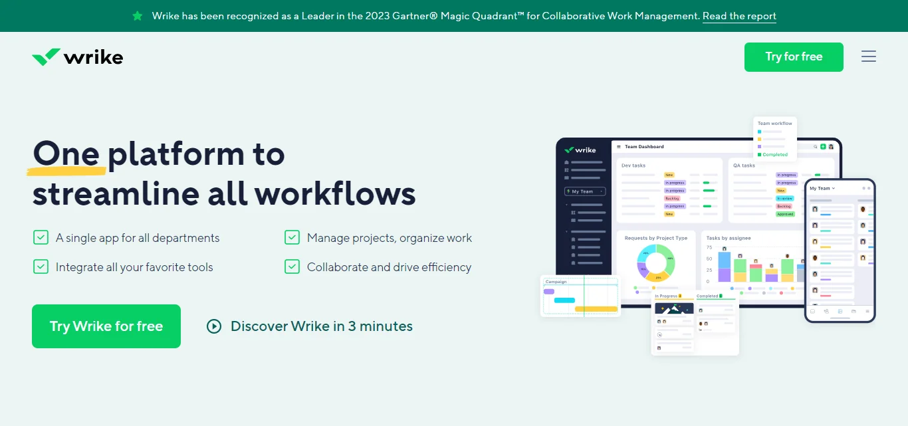Click 'Manage projects, organize work' text
This screenshot has width=908, height=426.
390,238
